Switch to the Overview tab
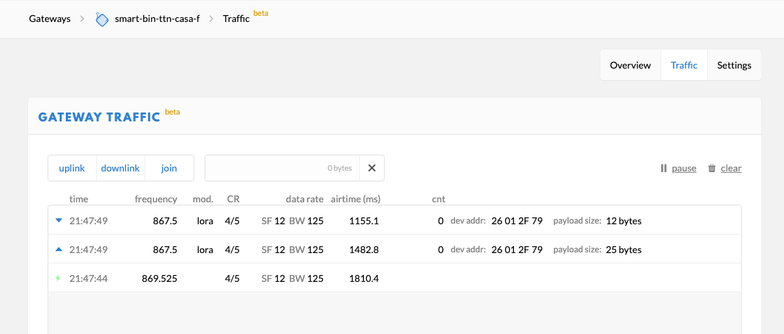This screenshot has height=334, width=784. [630, 65]
